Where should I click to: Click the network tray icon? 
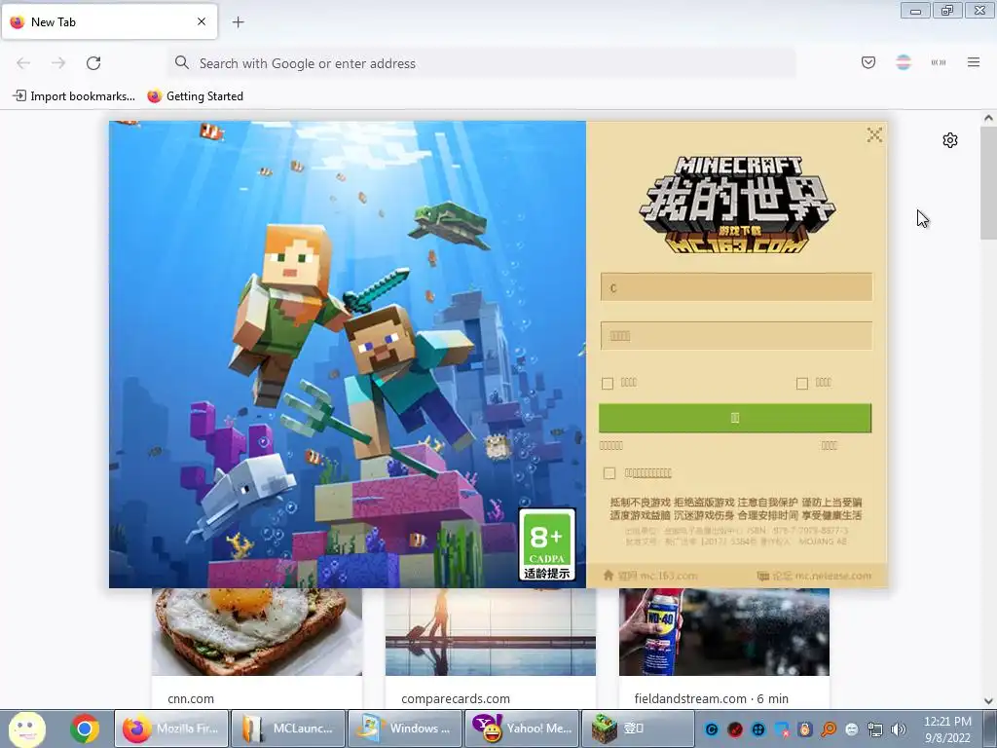click(x=875, y=729)
